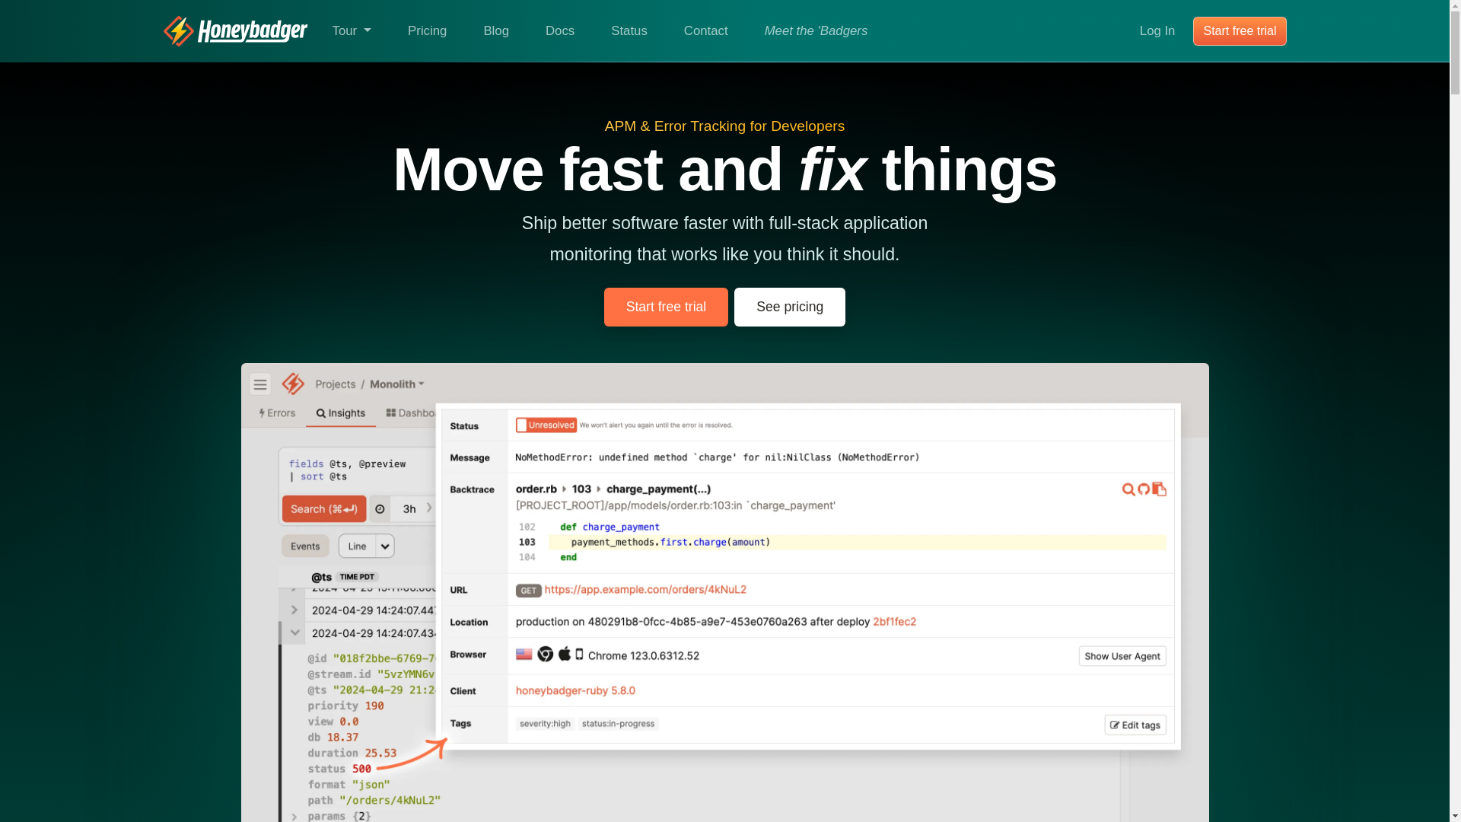Click the severity:high tag
This screenshot has height=822, width=1461.
coord(545,724)
